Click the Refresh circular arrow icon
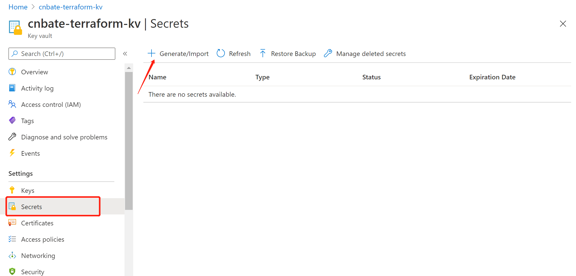The width and height of the screenshot is (576, 276). 221,53
